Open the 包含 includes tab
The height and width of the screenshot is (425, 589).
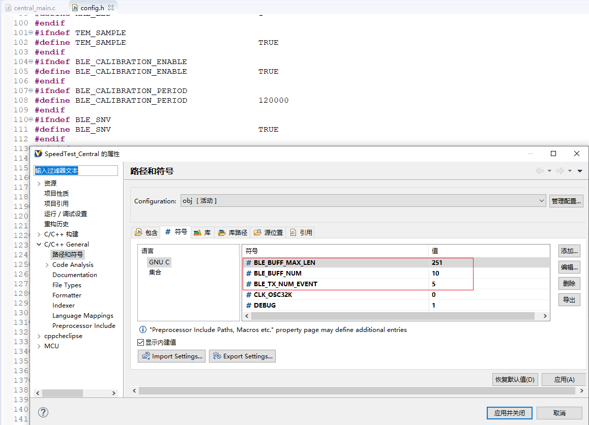pyautogui.click(x=146, y=232)
